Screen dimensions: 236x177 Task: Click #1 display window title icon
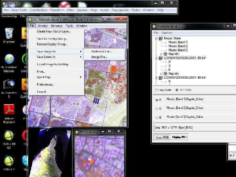click(30, 20)
